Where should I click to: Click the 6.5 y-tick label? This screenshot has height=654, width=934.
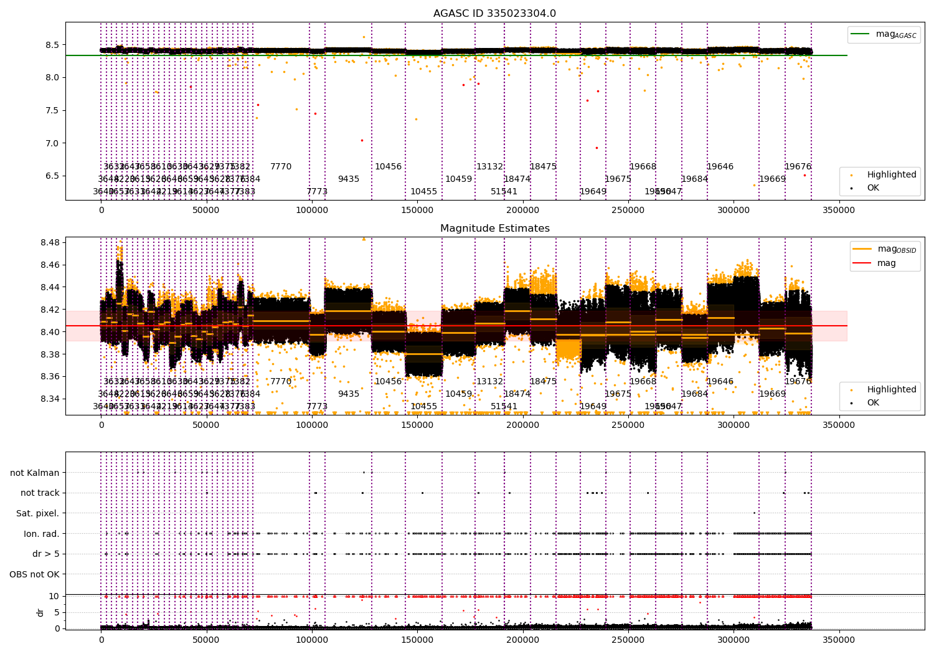click(x=52, y=176)
